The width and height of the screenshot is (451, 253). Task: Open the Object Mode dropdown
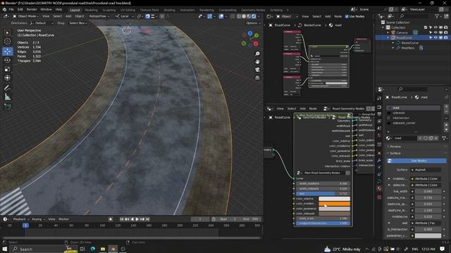(x=25, y=16)
